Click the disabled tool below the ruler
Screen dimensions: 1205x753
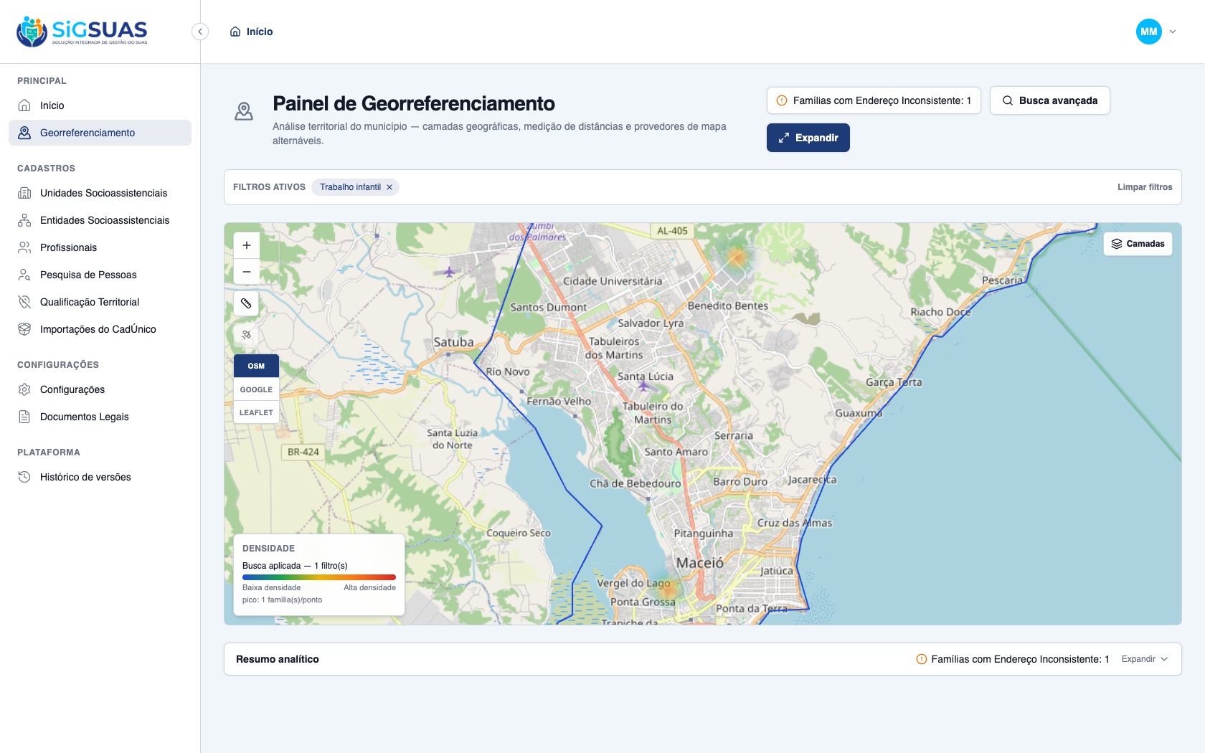246,334
